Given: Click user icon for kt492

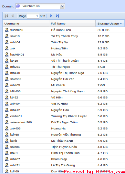Looking at the screenshot, I should point(7,97).
